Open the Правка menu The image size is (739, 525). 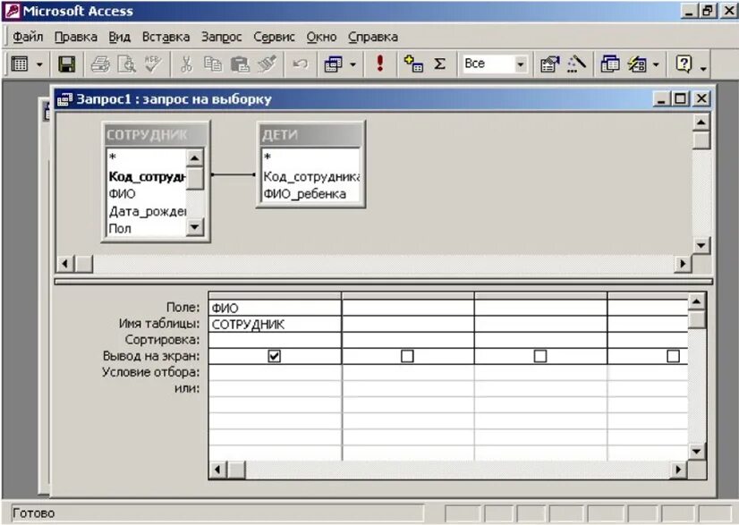pyautogui.click(x=76, y=37)
